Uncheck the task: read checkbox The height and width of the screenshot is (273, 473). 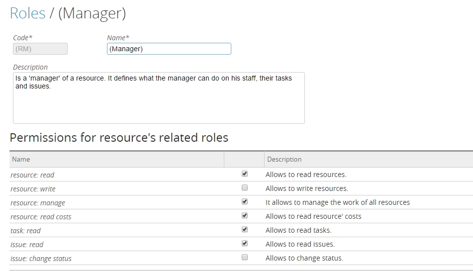(244, 230)
